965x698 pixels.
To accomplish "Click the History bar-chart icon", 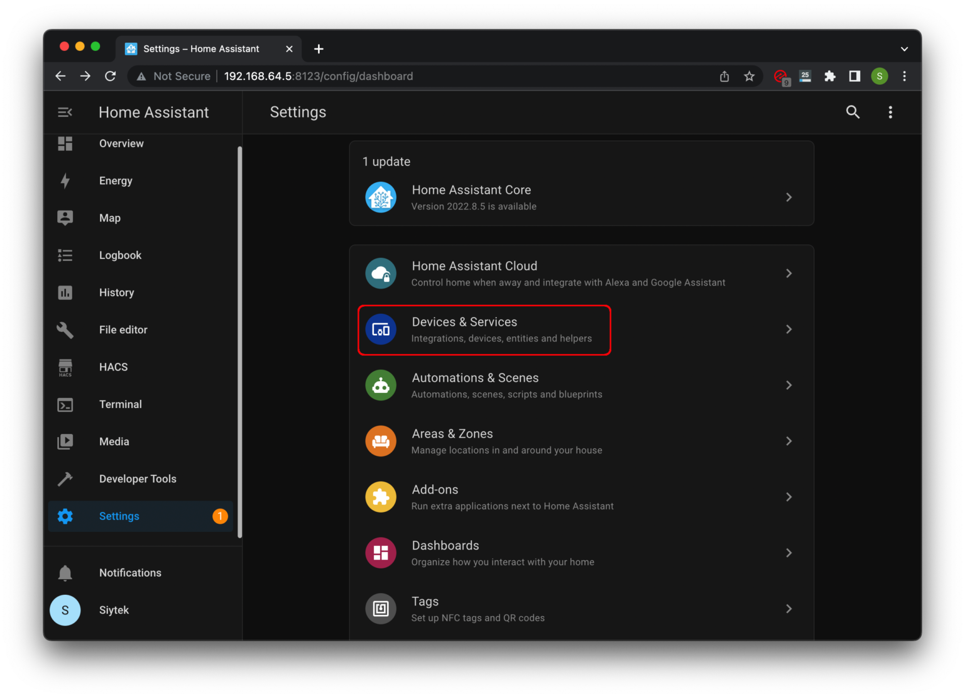I will tap(65, 292).
